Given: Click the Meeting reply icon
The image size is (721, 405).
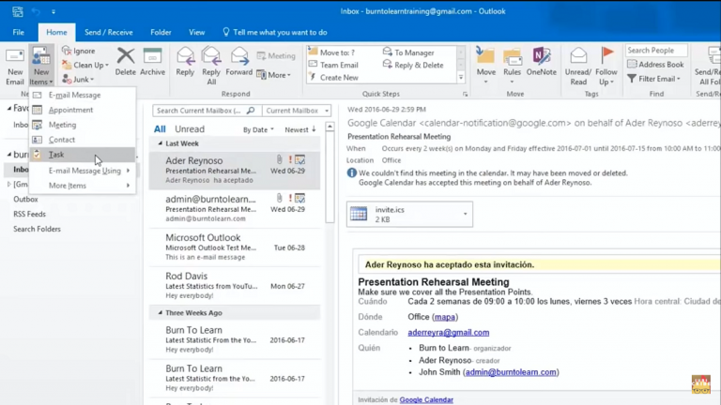Looking at the screenshot, I should coord(261,55).
